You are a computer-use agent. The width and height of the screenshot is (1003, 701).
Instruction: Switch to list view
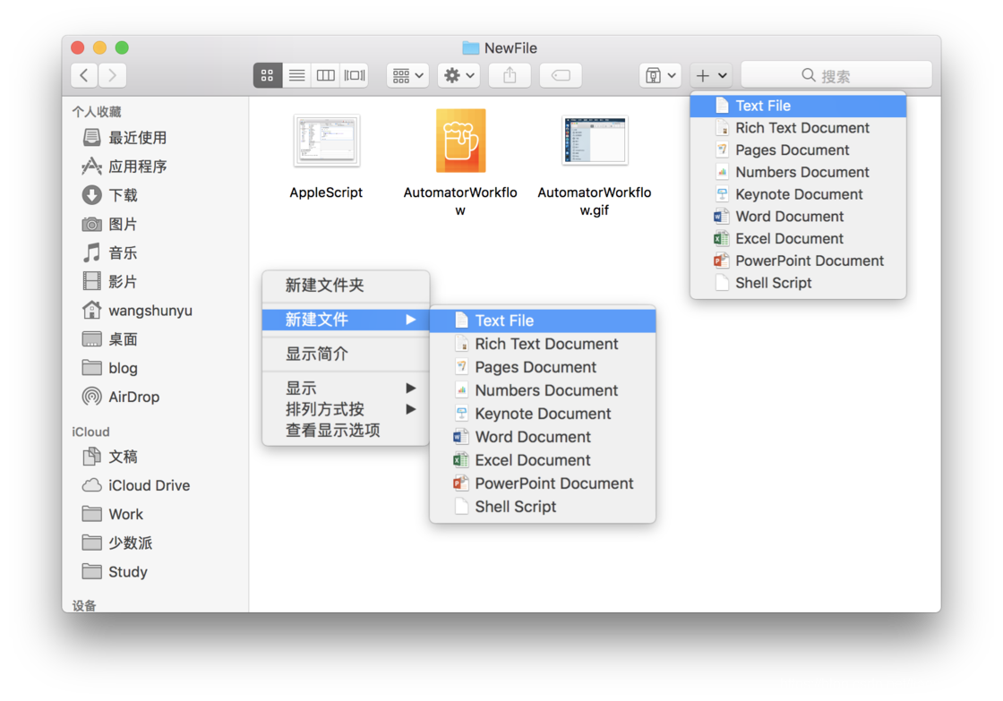[x=296, y=75]
